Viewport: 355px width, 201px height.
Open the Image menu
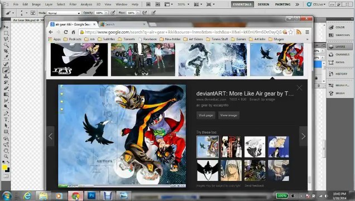(36, 4)
